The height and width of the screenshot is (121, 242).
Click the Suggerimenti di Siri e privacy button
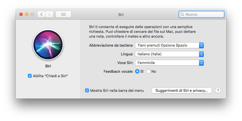click(x=181, y=90)
